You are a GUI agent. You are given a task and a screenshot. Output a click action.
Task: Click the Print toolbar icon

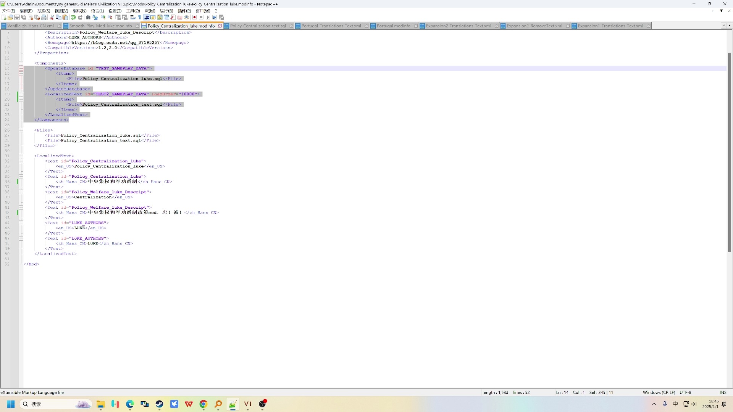tap(44, 18)
